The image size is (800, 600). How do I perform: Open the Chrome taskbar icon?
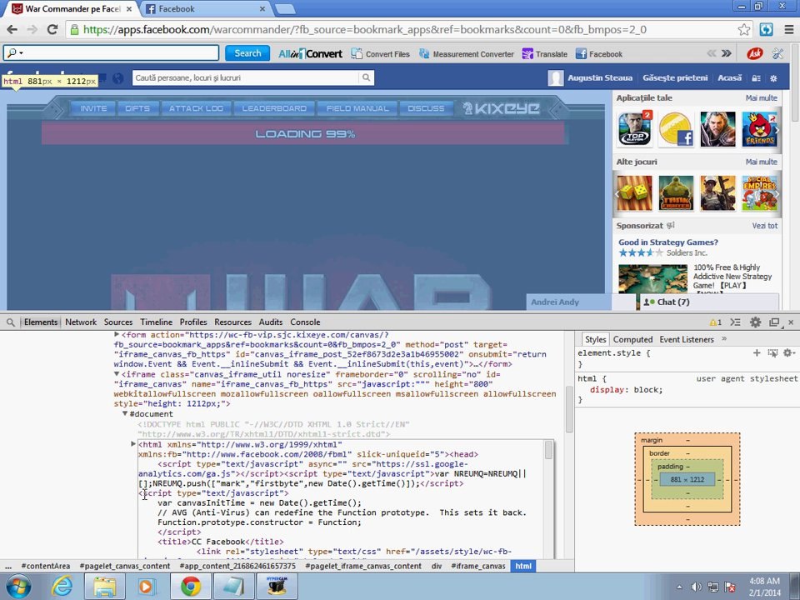(190, 587)
